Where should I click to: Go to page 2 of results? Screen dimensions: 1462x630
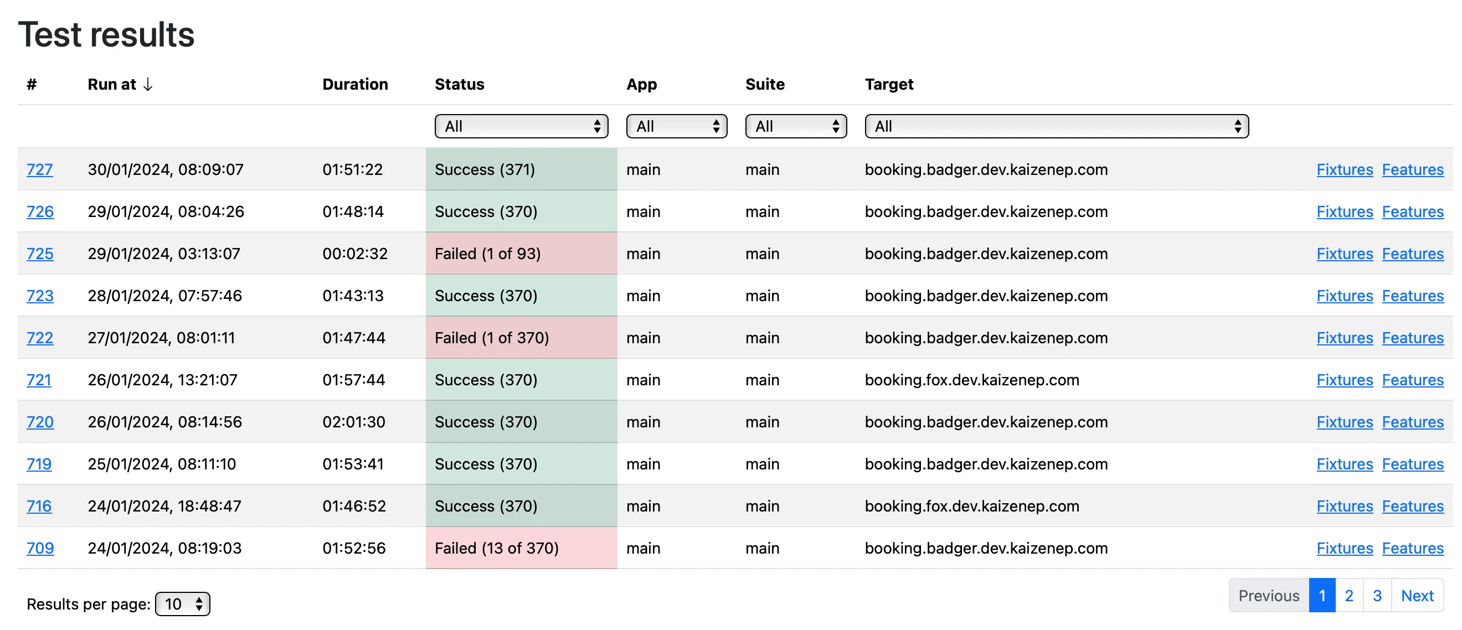[x=1349, y=595]
